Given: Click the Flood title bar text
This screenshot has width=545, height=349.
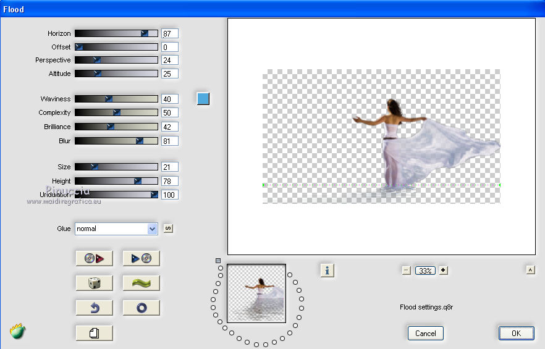Looking at the screenshot, I should click(14, 9).
